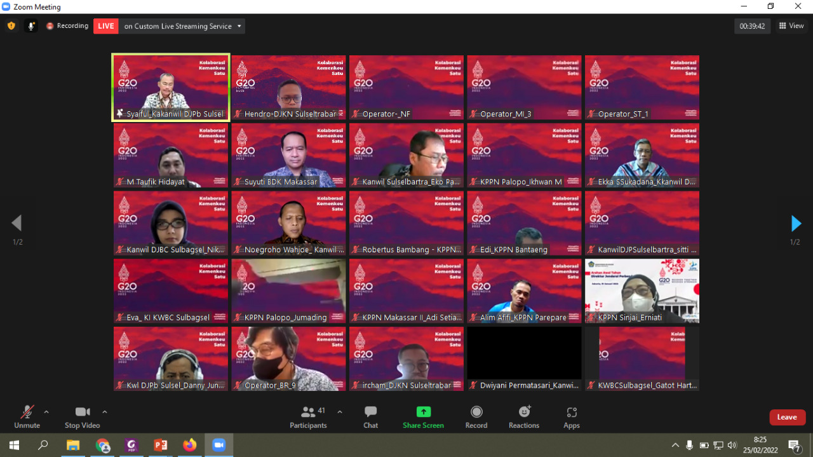Open the Zoom Apps panel
This screenshot has width=813, height=457.
[x=571, y=417]
